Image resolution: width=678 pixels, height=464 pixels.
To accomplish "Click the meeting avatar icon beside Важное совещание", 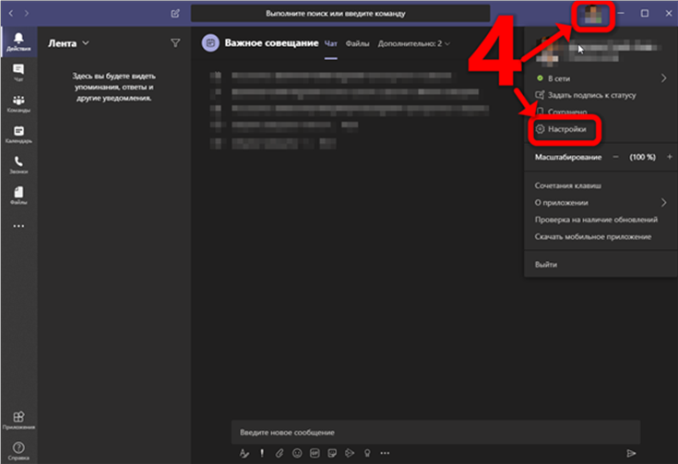I will click(210, 42).
